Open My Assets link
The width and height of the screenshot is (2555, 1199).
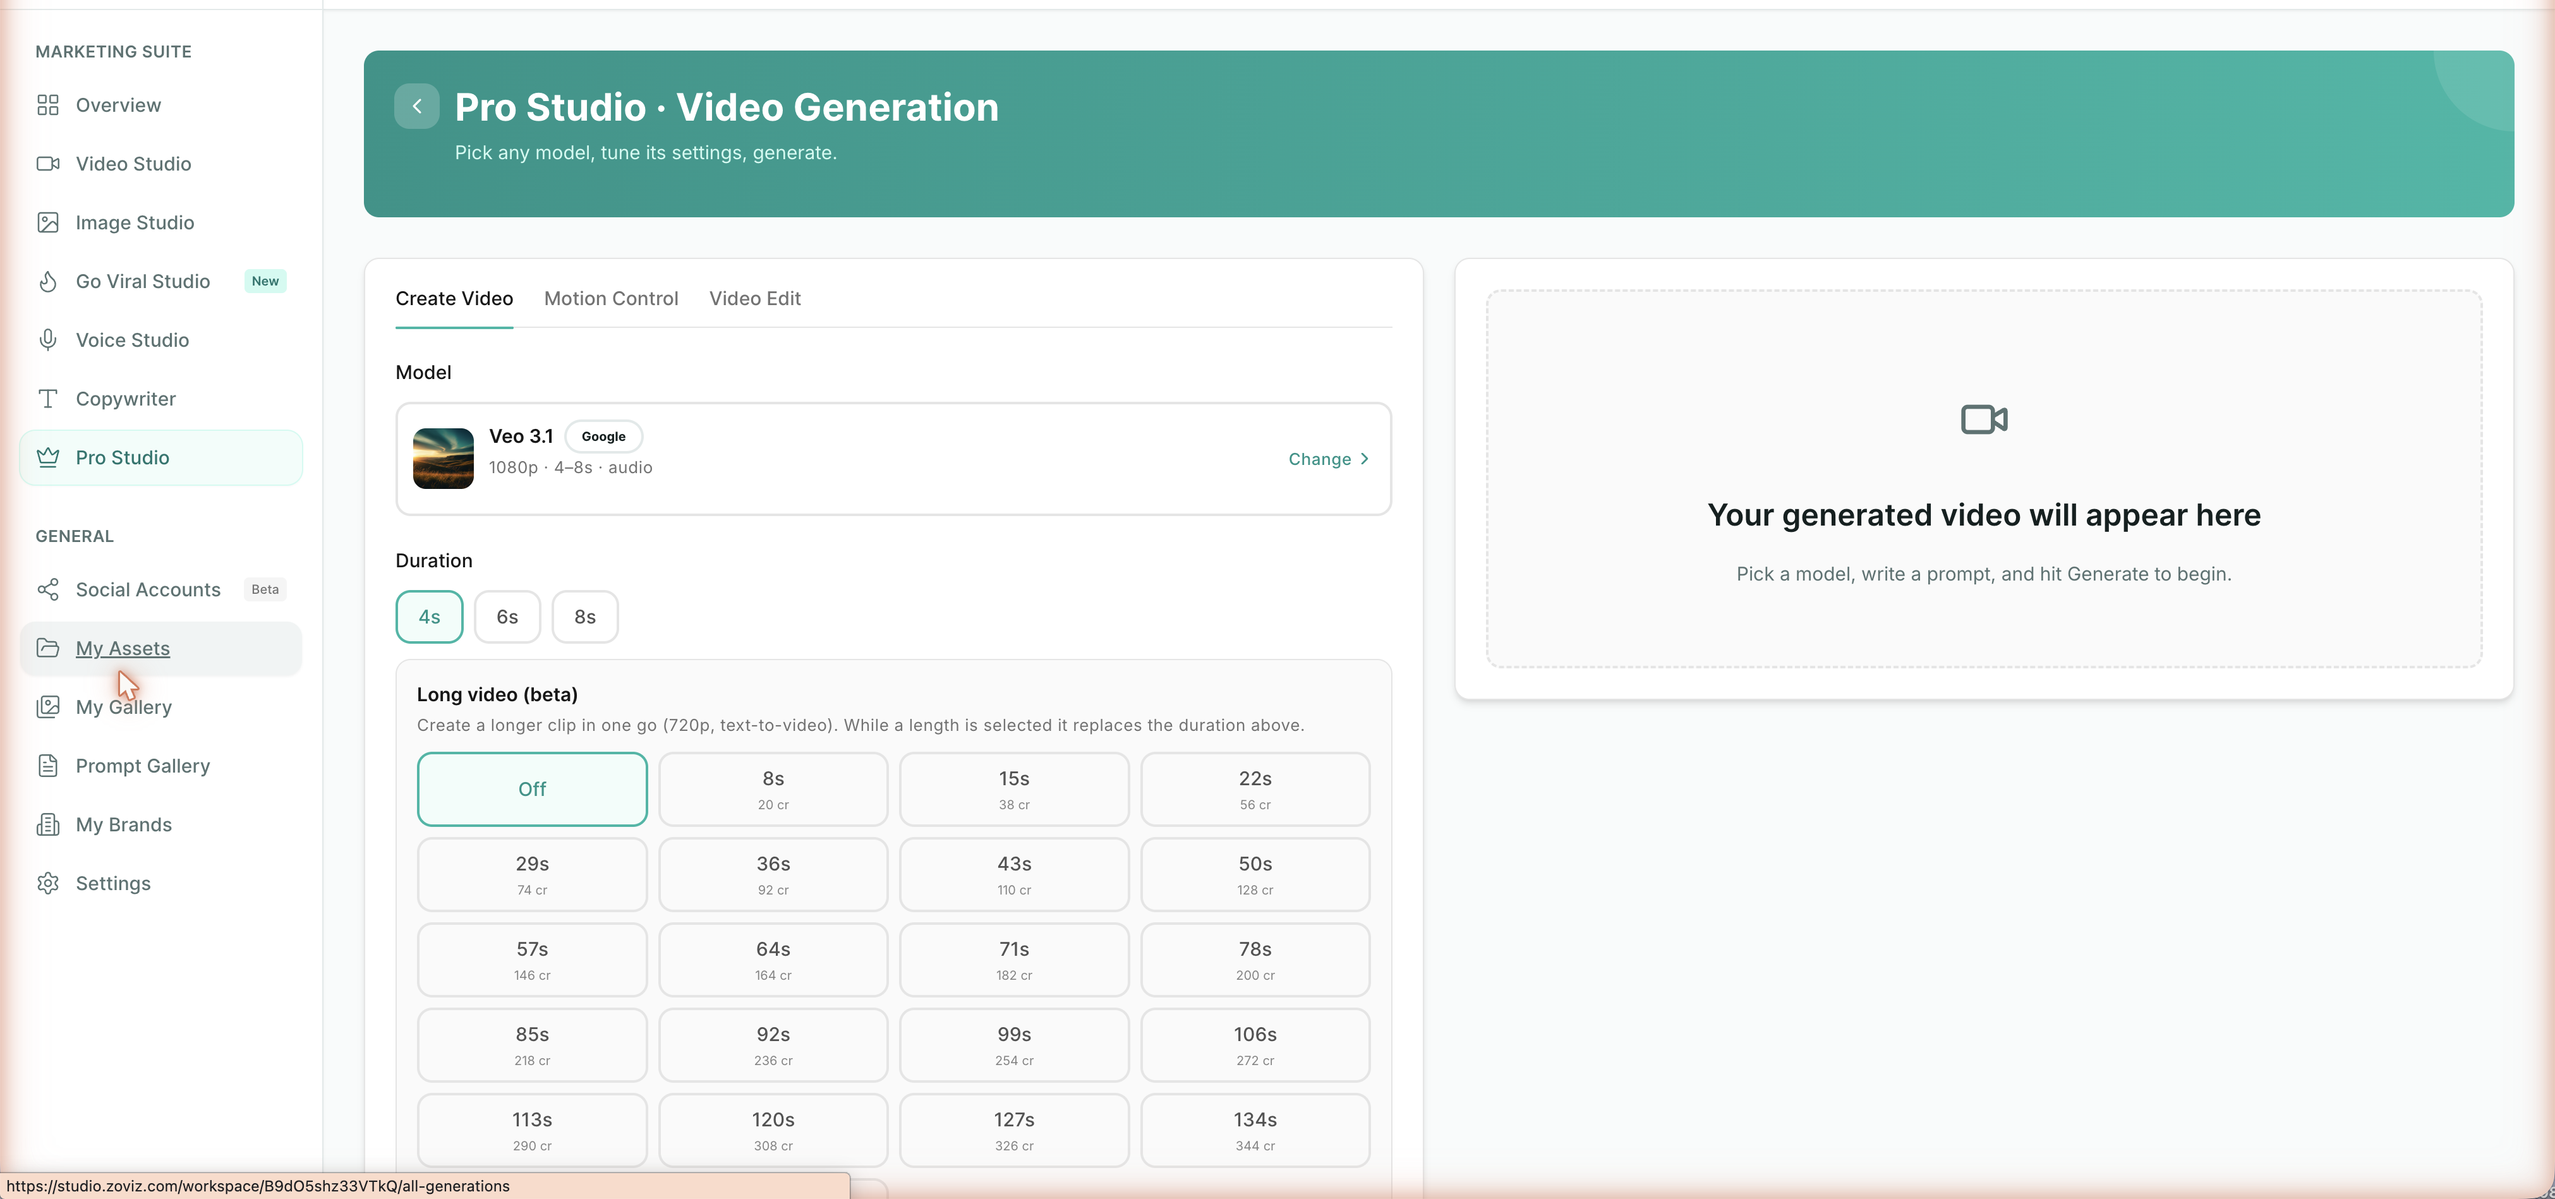160,649
